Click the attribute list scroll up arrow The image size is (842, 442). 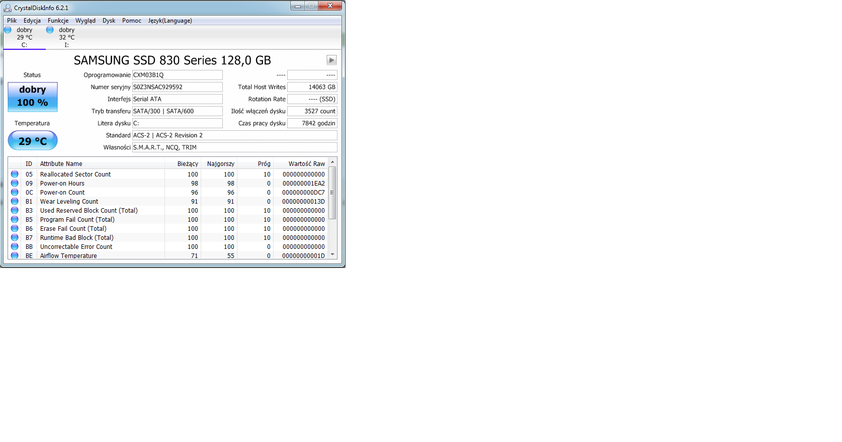tap(332, 162)
